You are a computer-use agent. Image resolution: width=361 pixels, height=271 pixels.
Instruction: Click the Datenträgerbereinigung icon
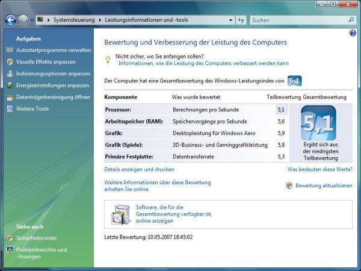coord(10,97)
